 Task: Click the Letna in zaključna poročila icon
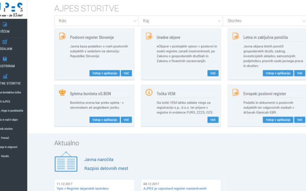click(236, 36)
